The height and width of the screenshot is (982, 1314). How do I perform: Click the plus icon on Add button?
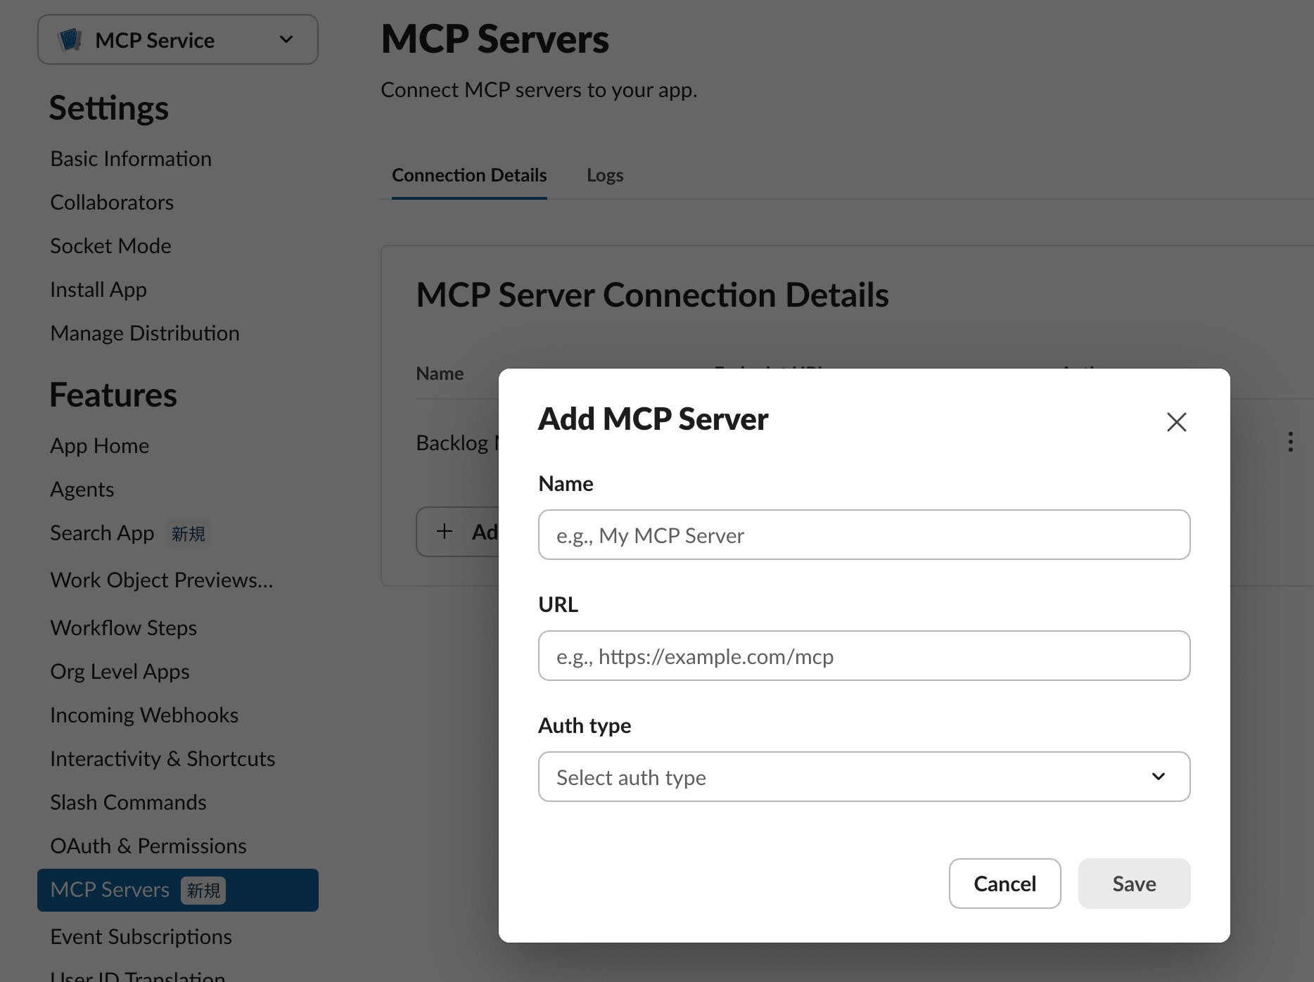click(445, 531)
